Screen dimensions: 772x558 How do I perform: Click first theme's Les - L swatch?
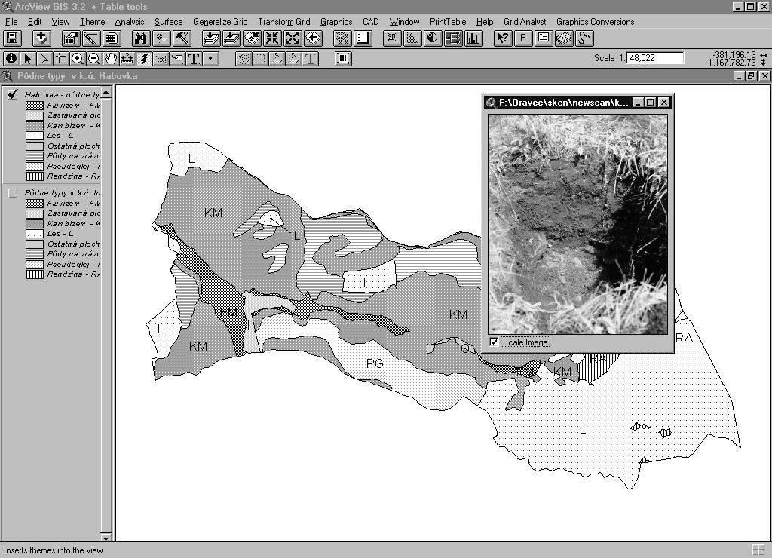(35, 136)
